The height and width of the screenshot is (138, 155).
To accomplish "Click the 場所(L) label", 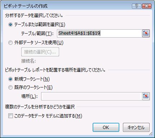I will point(30,96).
